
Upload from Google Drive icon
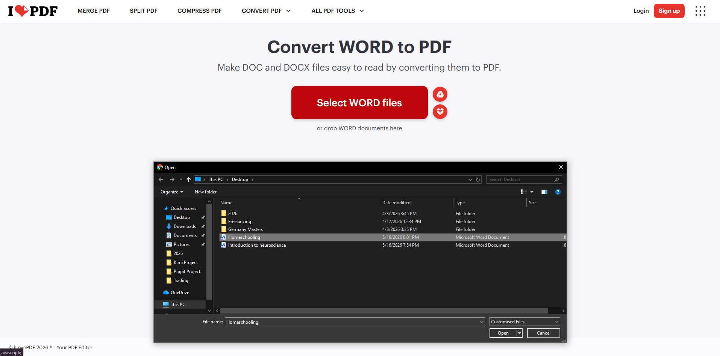coord(440,94)
